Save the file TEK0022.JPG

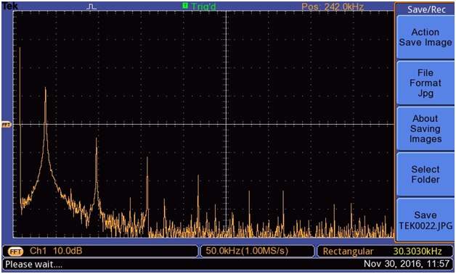(x=426, y=220)
